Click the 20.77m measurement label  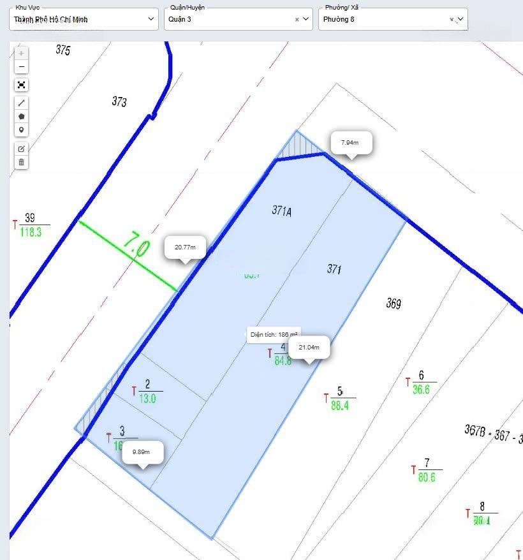[185, 247]
